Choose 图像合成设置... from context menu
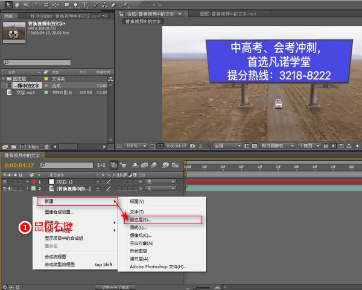The image size is (362, 290). (x=59, y=212)
